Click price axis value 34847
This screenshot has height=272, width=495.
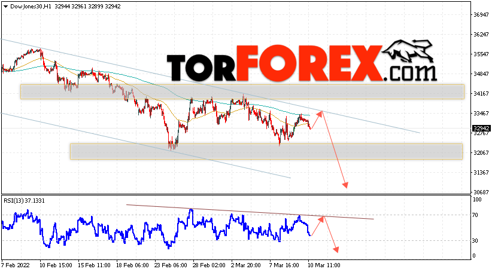click(x=481, y=74)
